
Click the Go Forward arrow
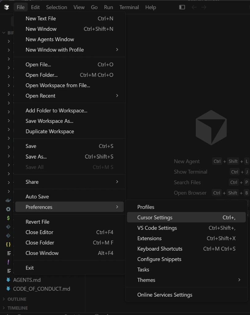coord(204,7)
